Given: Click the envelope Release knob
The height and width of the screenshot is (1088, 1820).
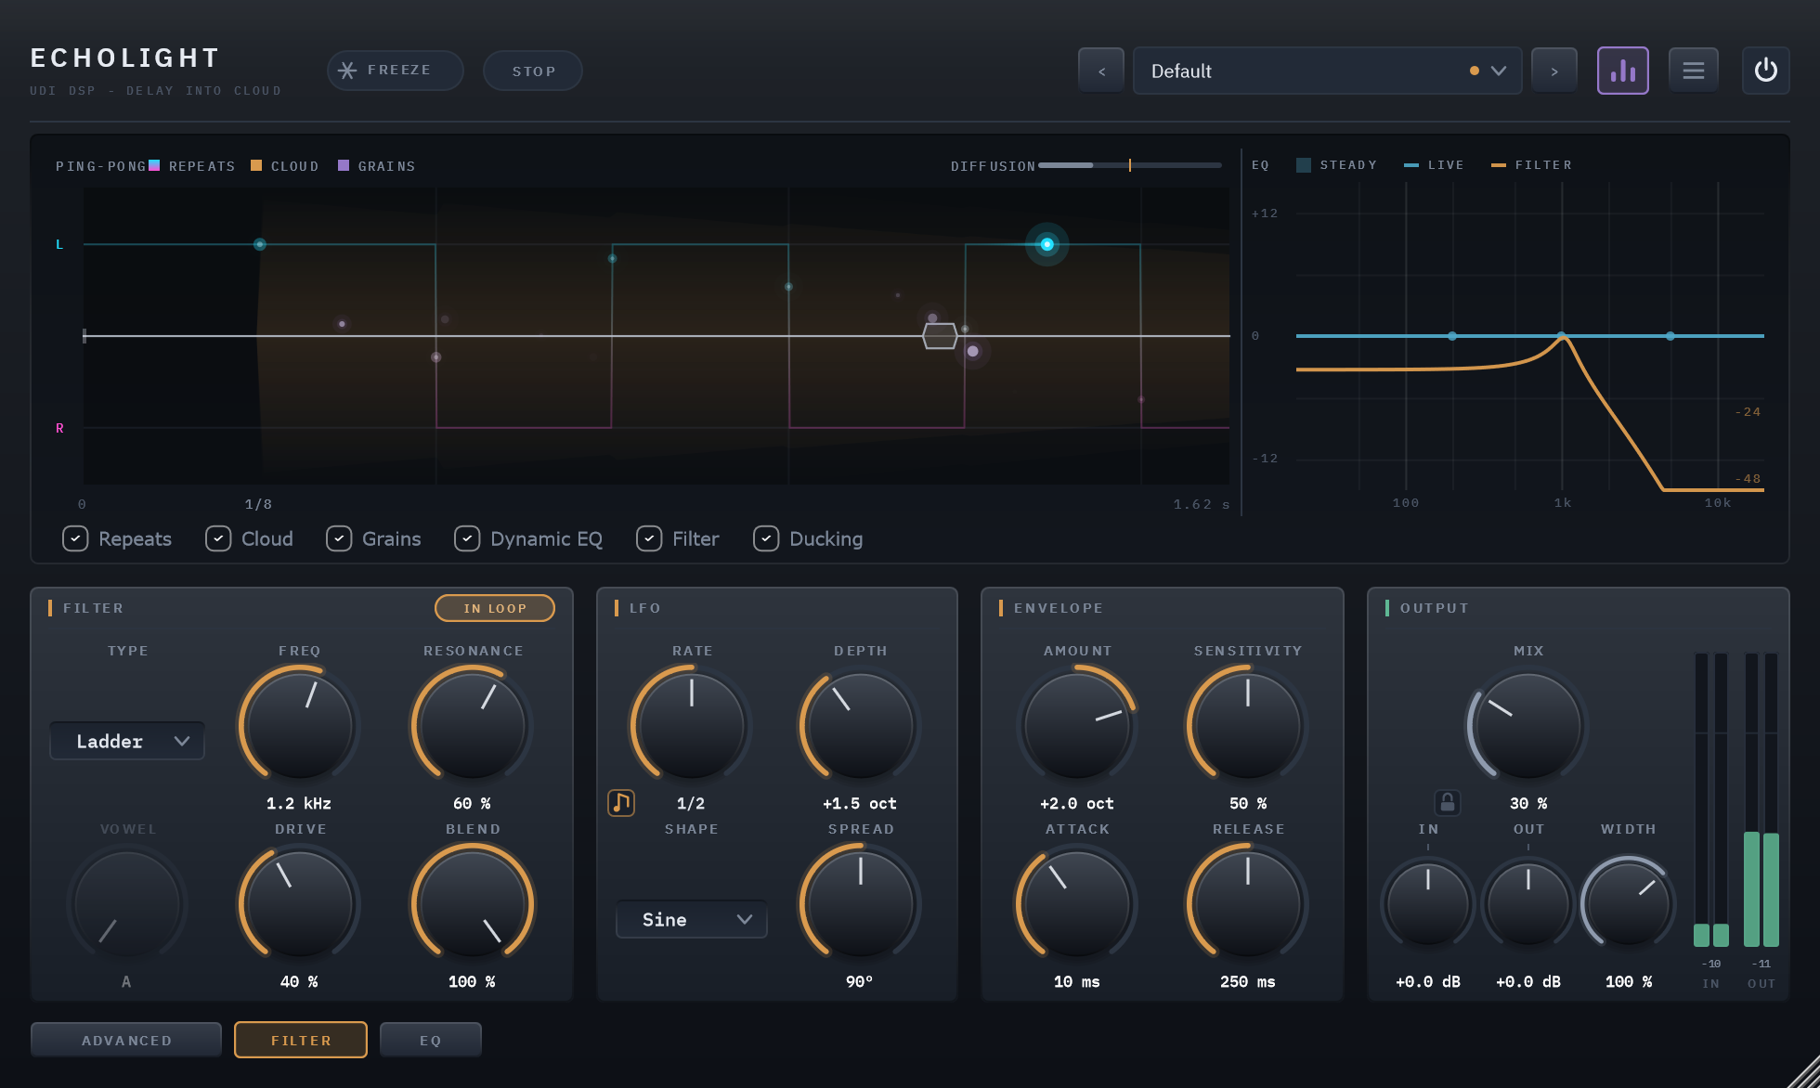Looking at the screenshot, I should tap(1247, 903).
